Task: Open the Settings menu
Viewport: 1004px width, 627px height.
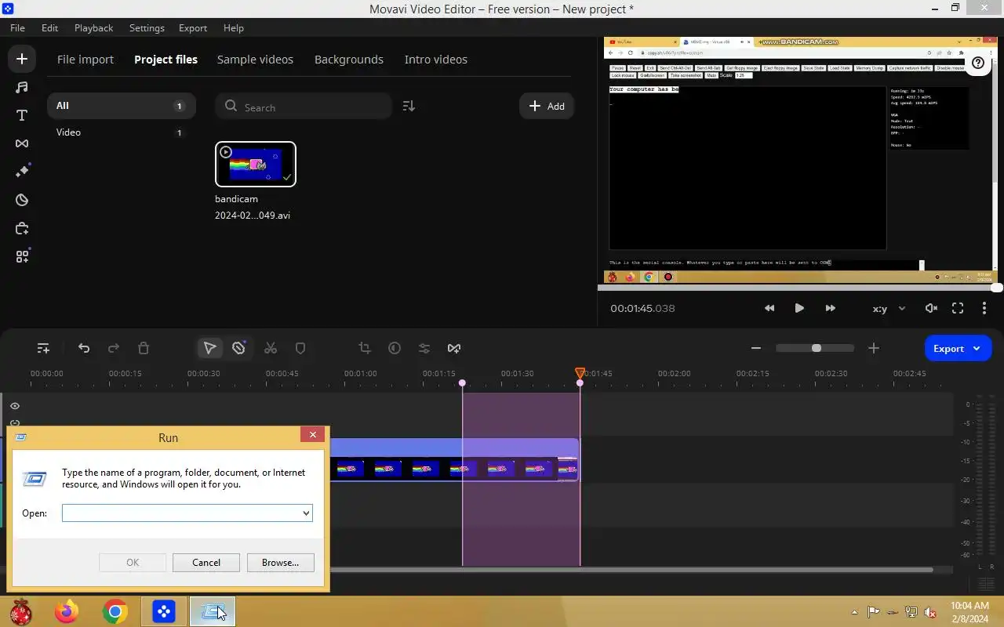Action: point(147,27)
